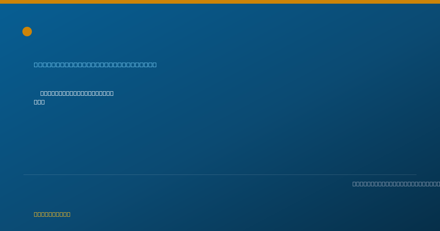Click the orange bar across the top
The image size is (440, 231).
220,2
